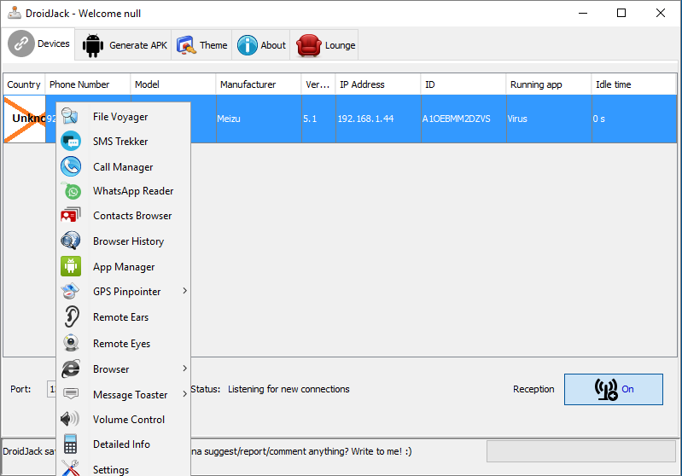This screenshot has width=682, height=476.
Task: Sort by Running app column header
Action: click(x=549, y=84)
